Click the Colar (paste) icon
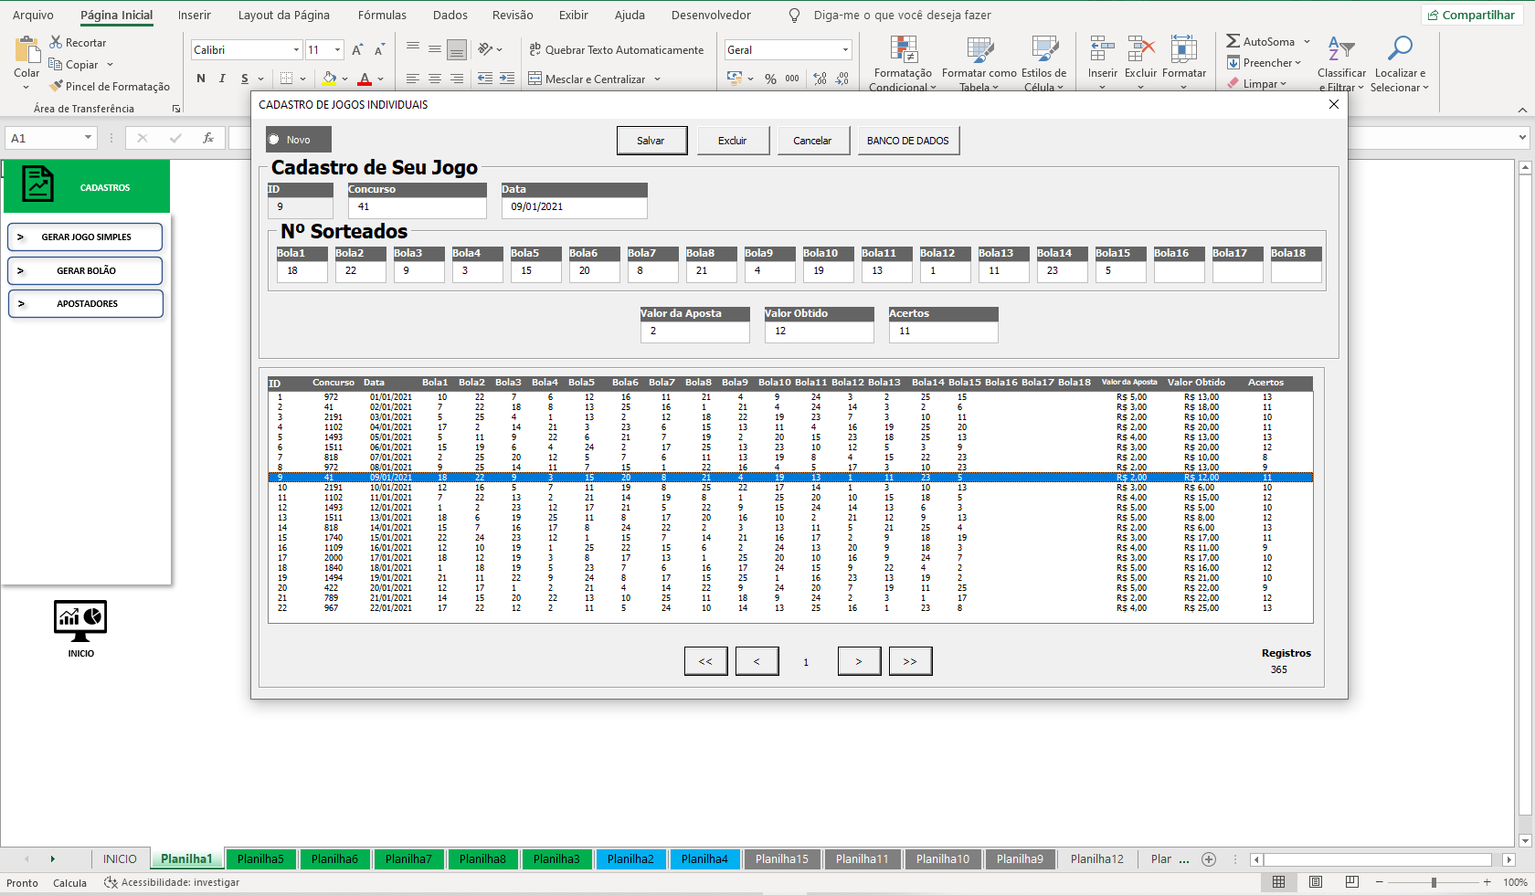The width and height of the screenshot is (1535, 895). (x=26, y=50)
